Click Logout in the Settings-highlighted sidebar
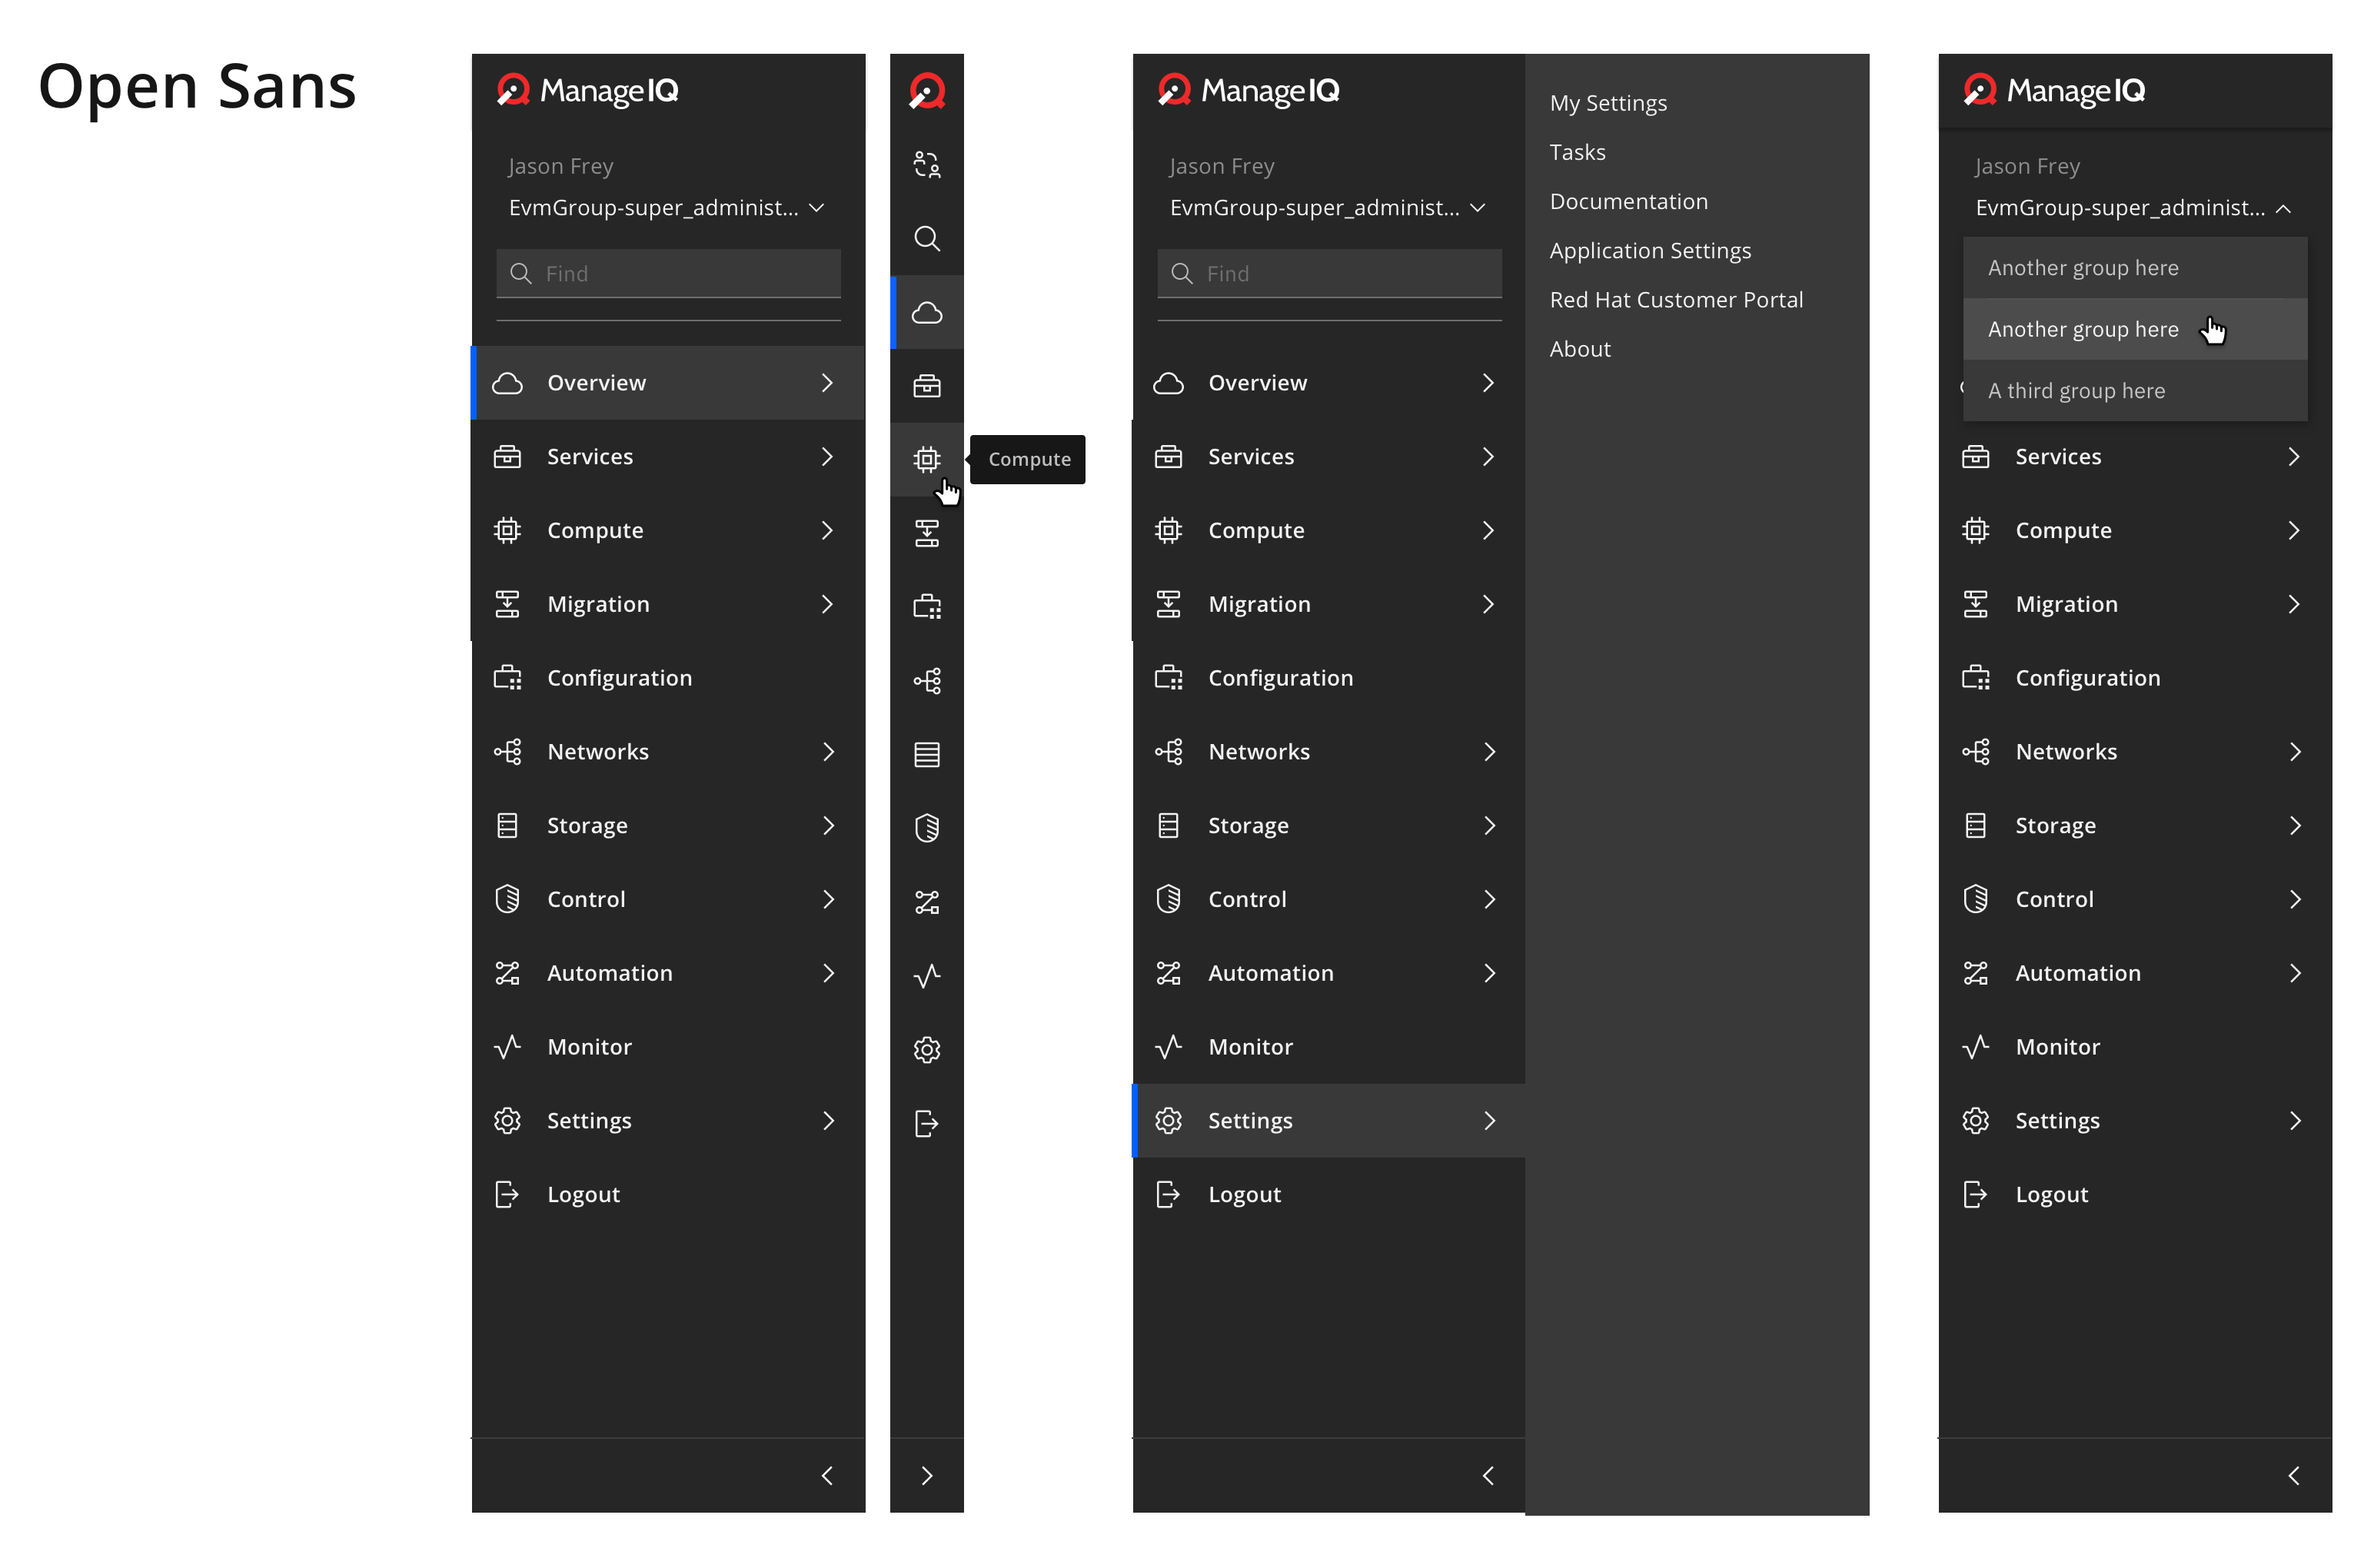 coord(1329,1194)
